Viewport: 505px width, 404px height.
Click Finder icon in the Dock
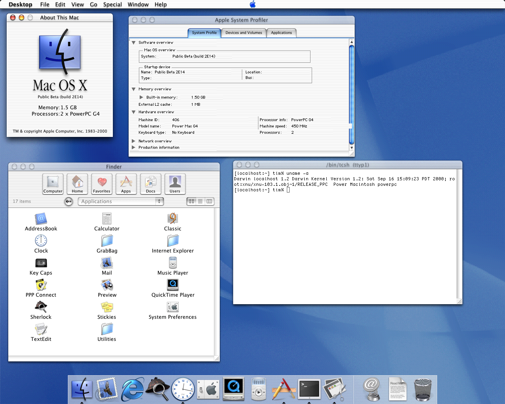click(x=82, y=389)
